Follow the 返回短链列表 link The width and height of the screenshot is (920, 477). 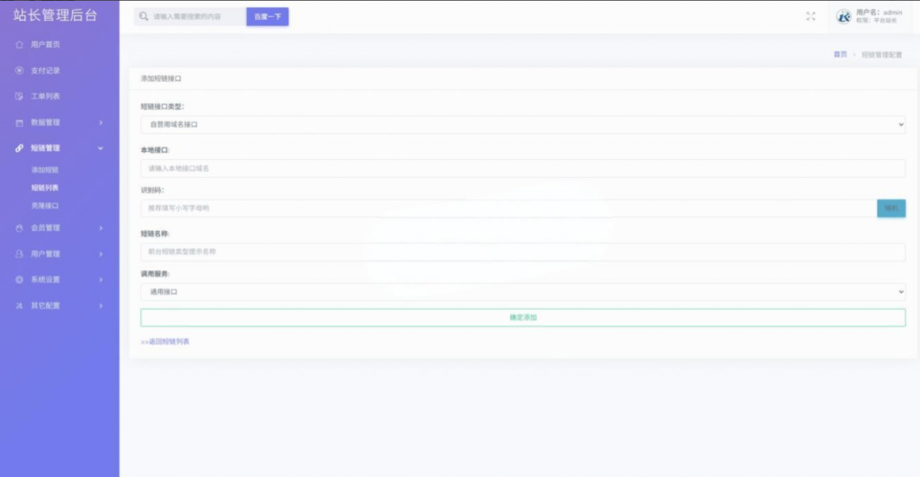point(165,341)
